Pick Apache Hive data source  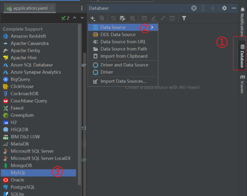[x=38, y=58]
